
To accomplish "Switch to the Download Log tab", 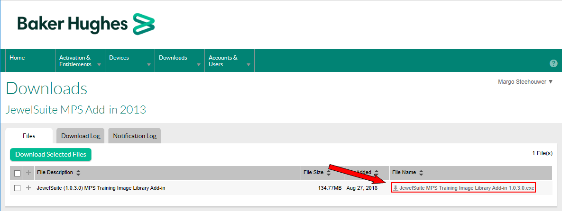I will (x=81, y=136).
